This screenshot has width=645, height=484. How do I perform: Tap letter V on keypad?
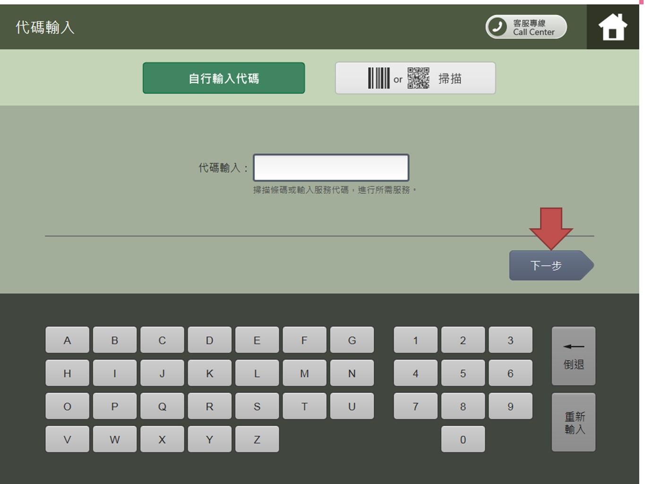point(67,439)
